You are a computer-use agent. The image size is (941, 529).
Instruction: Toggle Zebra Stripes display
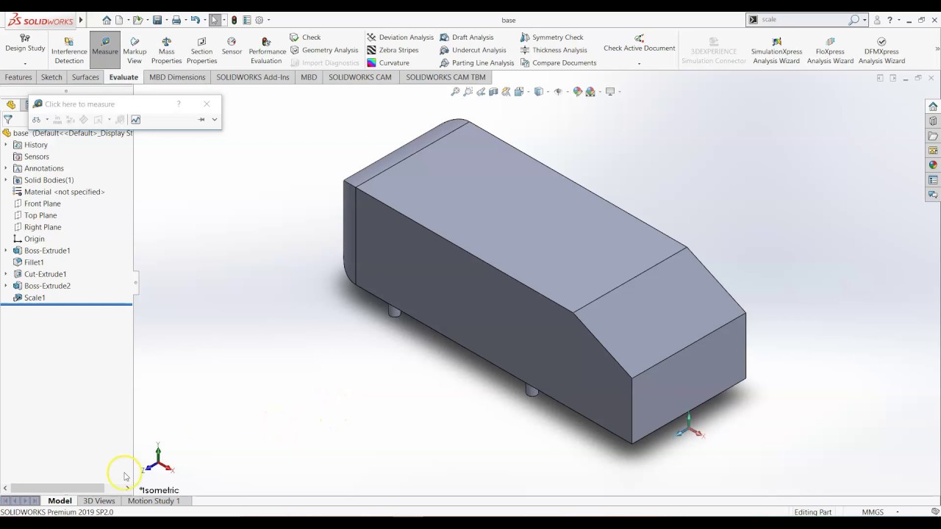[393, 50]
